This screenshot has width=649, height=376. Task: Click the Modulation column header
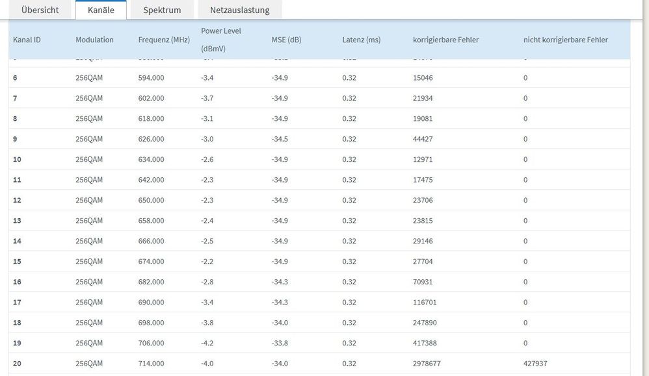(94, 40)
